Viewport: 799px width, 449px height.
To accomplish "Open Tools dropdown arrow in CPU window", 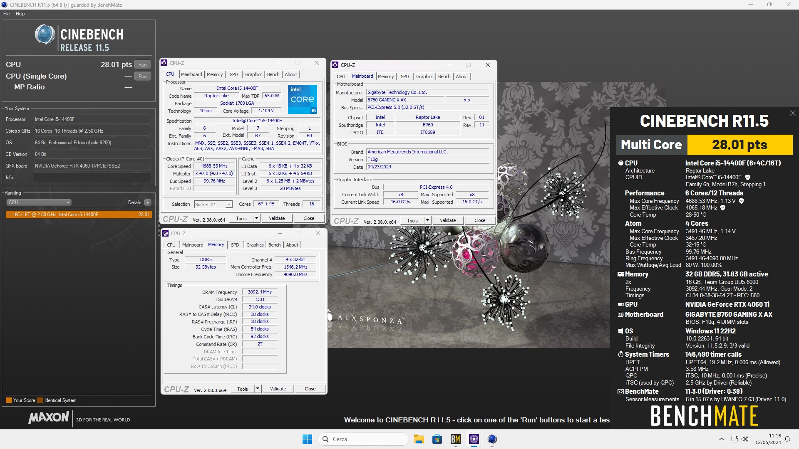I will pyautogui.click(x=256, y=218).
